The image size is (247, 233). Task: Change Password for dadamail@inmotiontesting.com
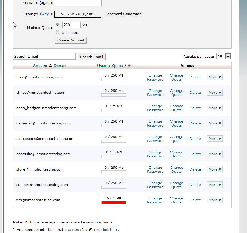point(155,124)
